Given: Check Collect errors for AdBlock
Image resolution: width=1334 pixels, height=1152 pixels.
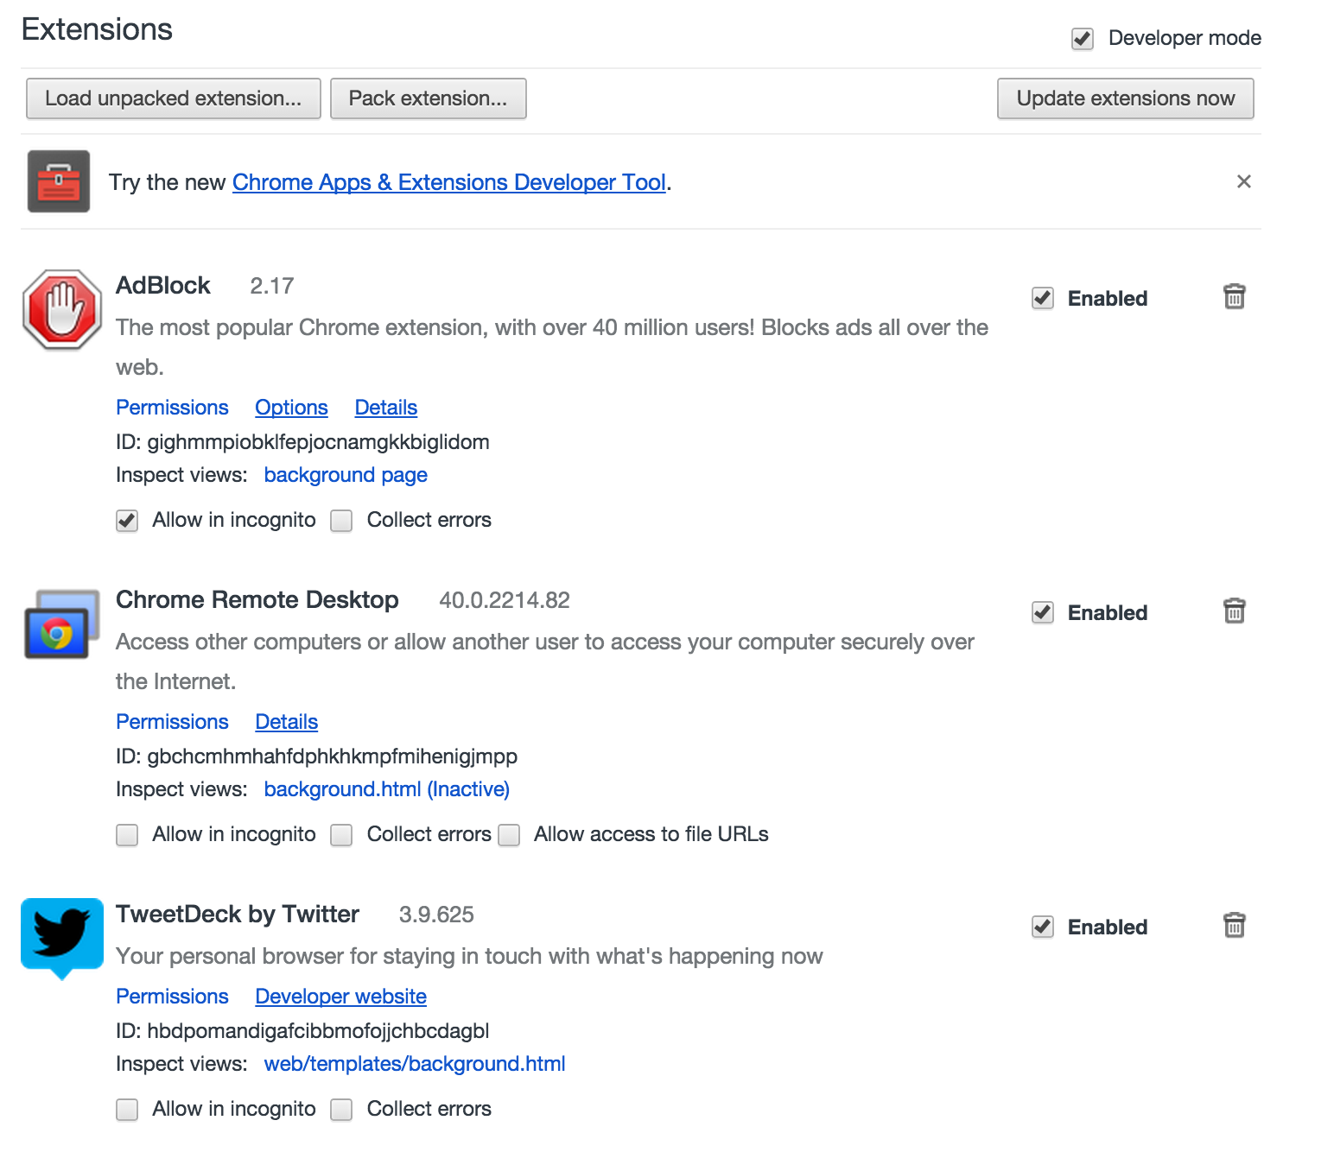Looking at the screenshot, I should click(342, 521).
